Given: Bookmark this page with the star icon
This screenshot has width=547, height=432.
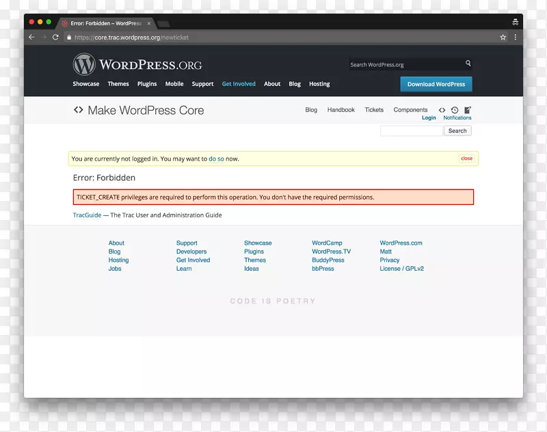Looking at the screenshot, I should pyautogui.click(x=503, y=38).
